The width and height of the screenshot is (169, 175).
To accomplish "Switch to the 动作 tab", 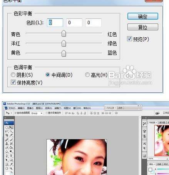I will [120, 108].
